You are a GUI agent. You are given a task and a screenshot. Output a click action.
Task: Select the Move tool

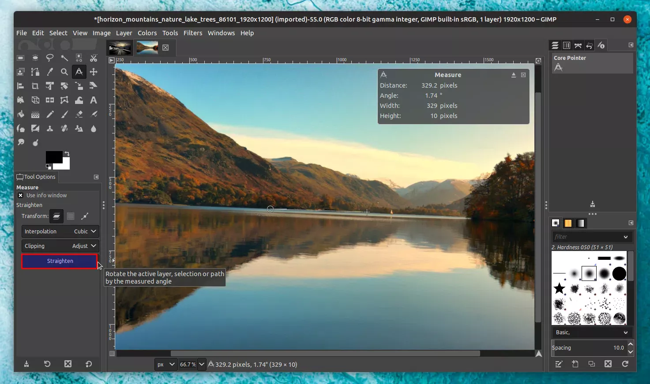94,72
